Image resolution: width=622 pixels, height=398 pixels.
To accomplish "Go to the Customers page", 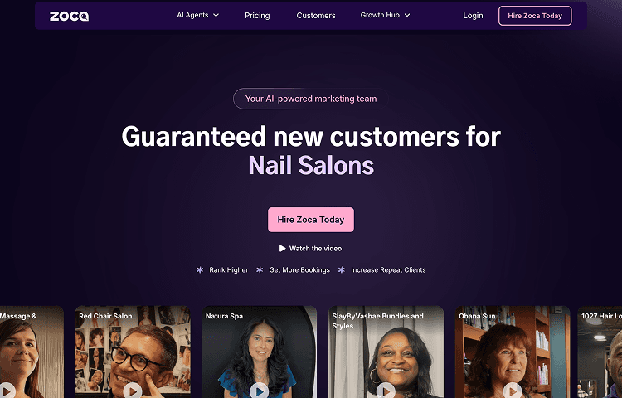I will [x=316, y=16].
